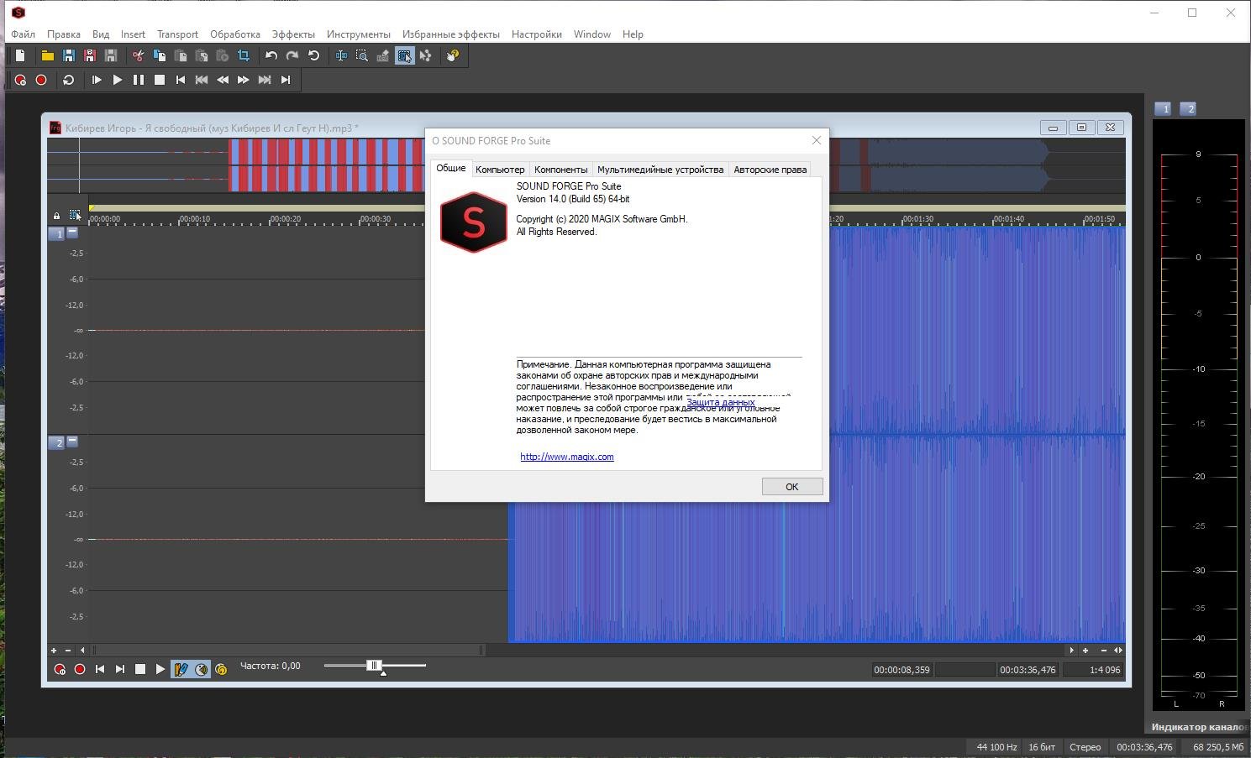This screenshot has width=1251, height=758.
Task: Click the red Record button in transport toolbar
Action: (41, 81)
